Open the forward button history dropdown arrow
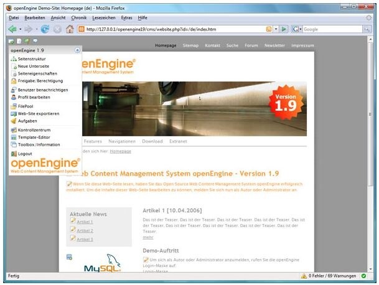Image resolution: width=379 pixels, height=285 pixels. click(36, 29)
